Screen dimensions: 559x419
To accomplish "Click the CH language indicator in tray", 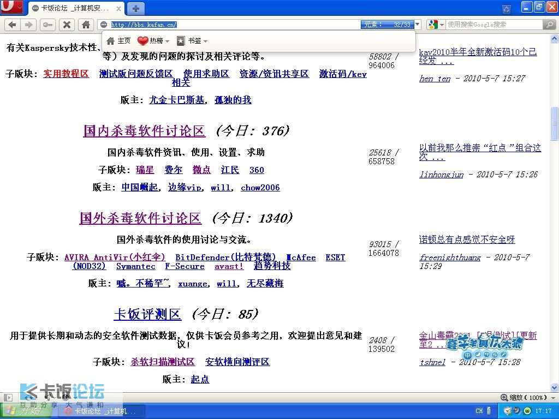I will click(x=479, y=411).
